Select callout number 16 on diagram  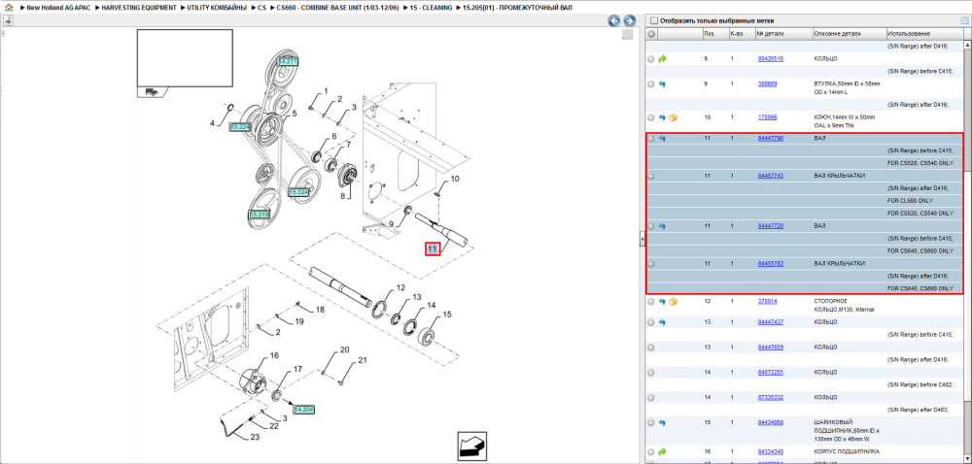pyautogui.click(x=273, y=355)
